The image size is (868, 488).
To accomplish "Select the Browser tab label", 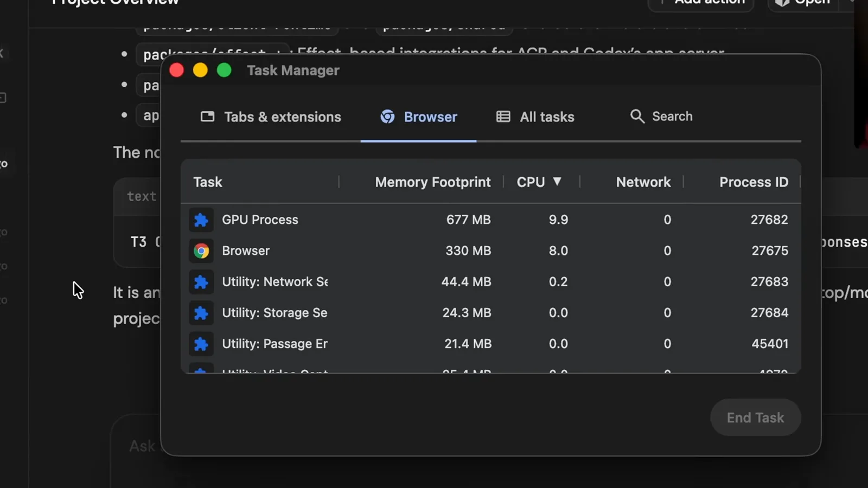I will tap(431, 117).
